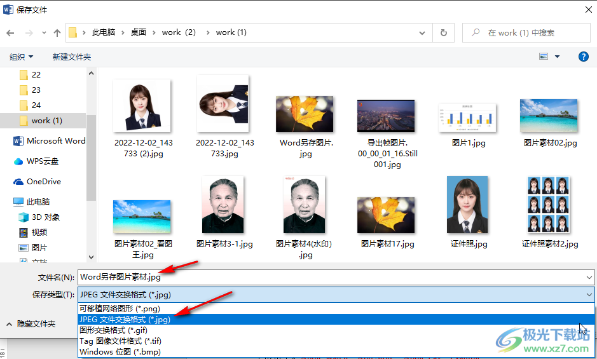Create a new folder with 新建文件夹

tap(72, 57)
